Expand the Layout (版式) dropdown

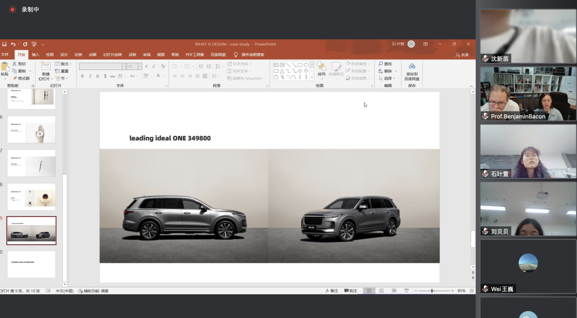pos(66,64)
